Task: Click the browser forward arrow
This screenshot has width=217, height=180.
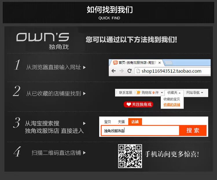Action: tap(121, 71)
